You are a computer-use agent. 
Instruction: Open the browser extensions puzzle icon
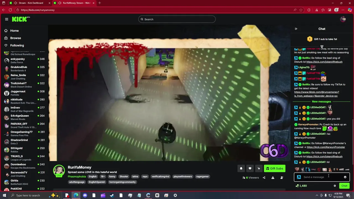pos(309,10)
